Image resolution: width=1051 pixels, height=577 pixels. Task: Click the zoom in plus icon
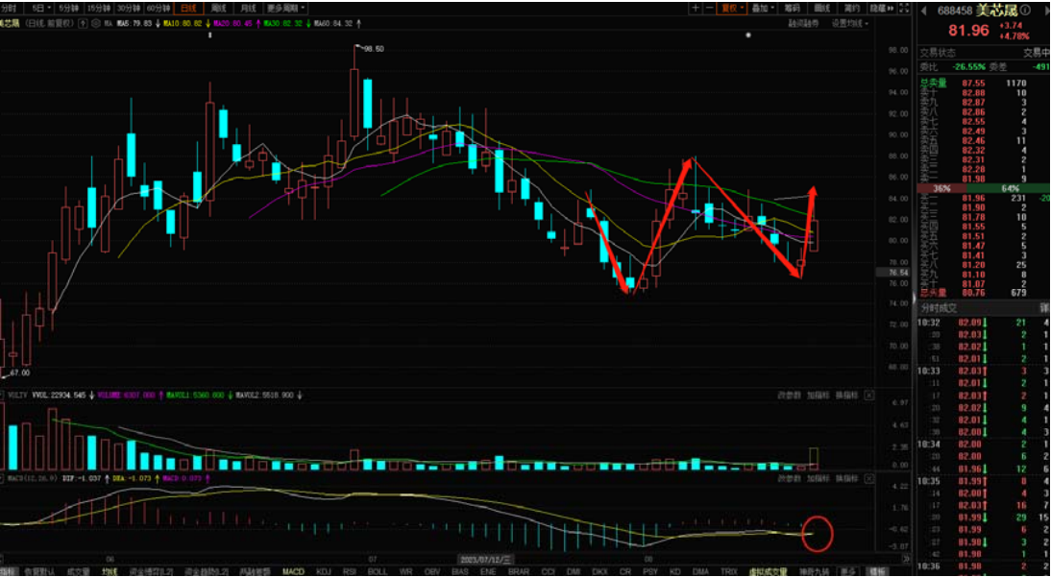[695, 8]
